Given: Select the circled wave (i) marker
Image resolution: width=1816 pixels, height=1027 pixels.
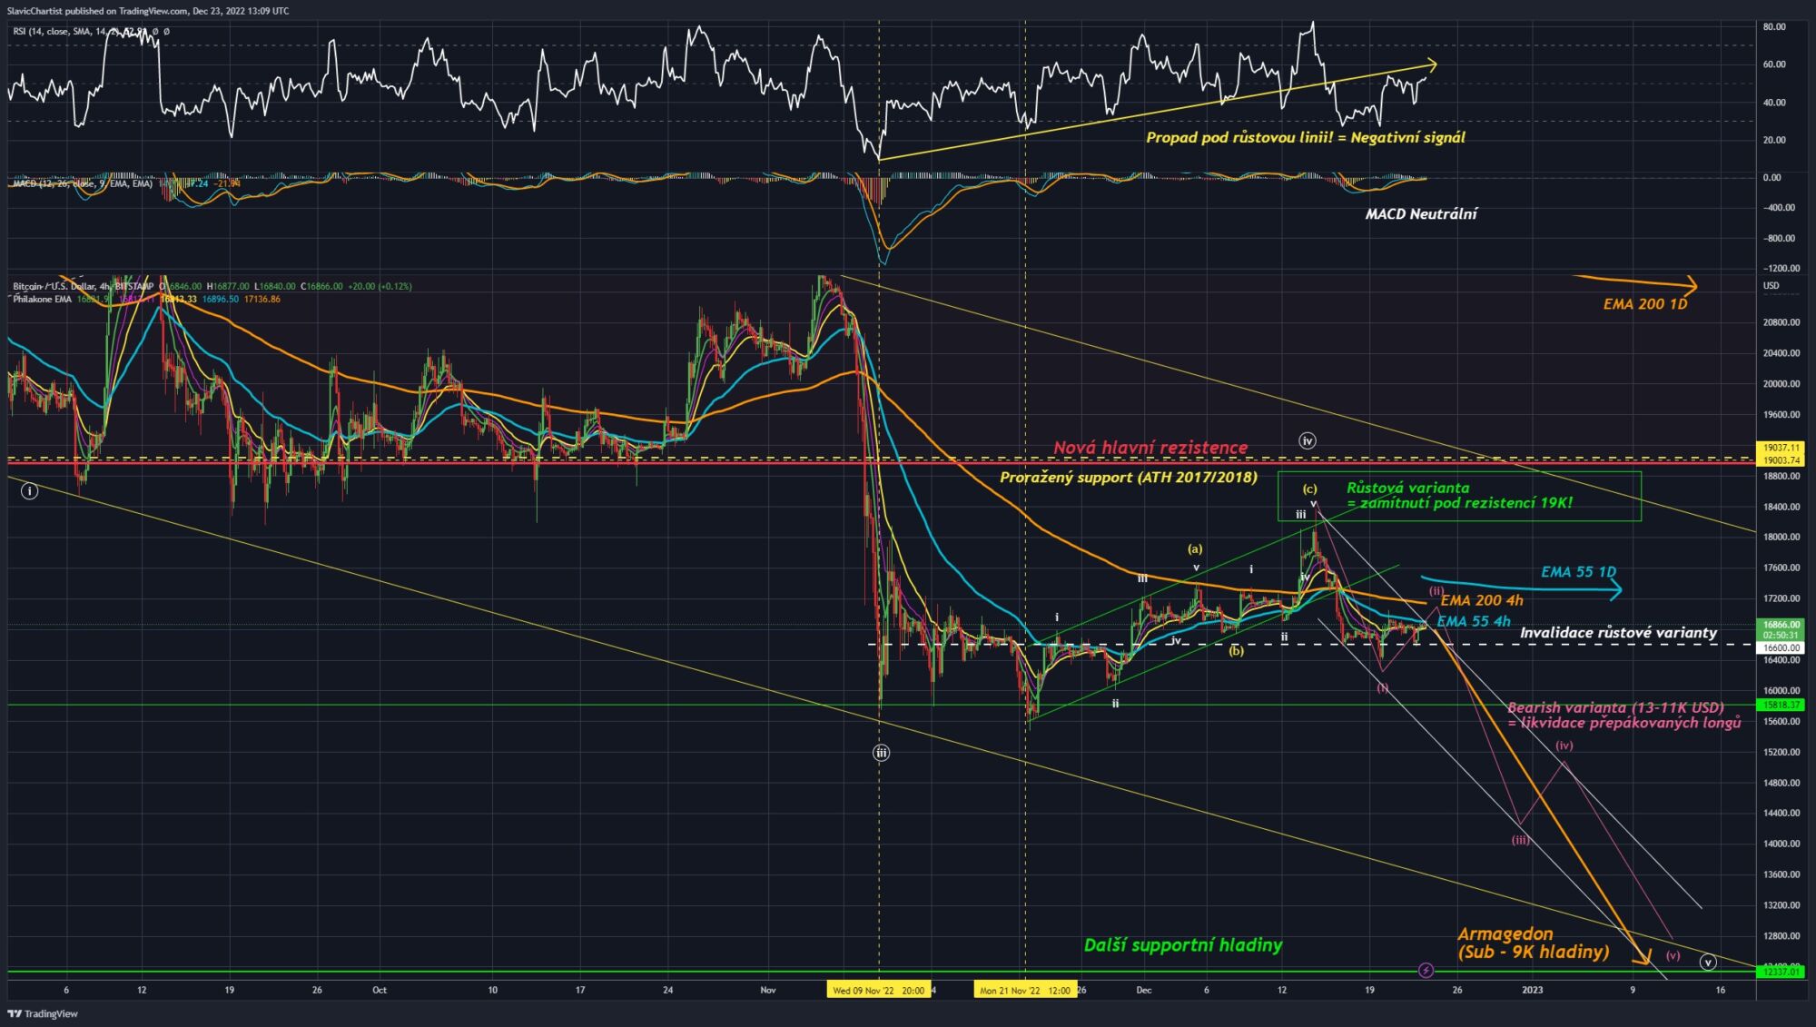Looking at the screenshot, I should [x=30, y=491].
